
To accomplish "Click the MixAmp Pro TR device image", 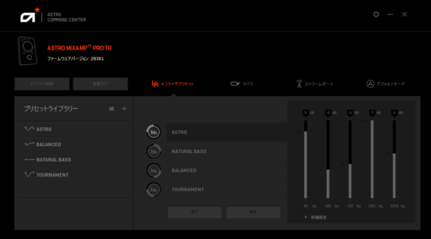I will tap(27, 51).
